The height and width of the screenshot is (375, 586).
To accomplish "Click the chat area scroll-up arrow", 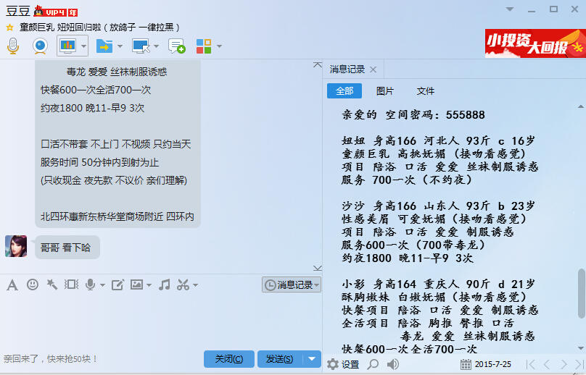I will pos(317,65).
